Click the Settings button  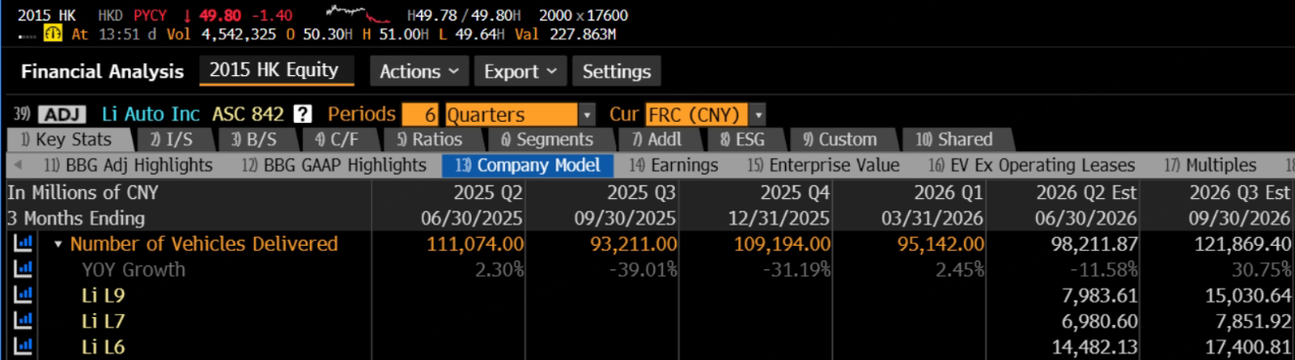[x=616, y=71]
